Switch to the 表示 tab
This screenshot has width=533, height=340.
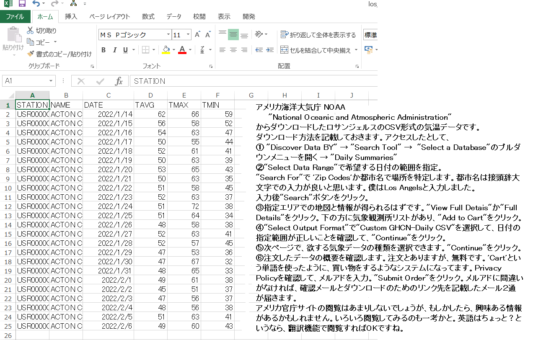click(224, 17)
